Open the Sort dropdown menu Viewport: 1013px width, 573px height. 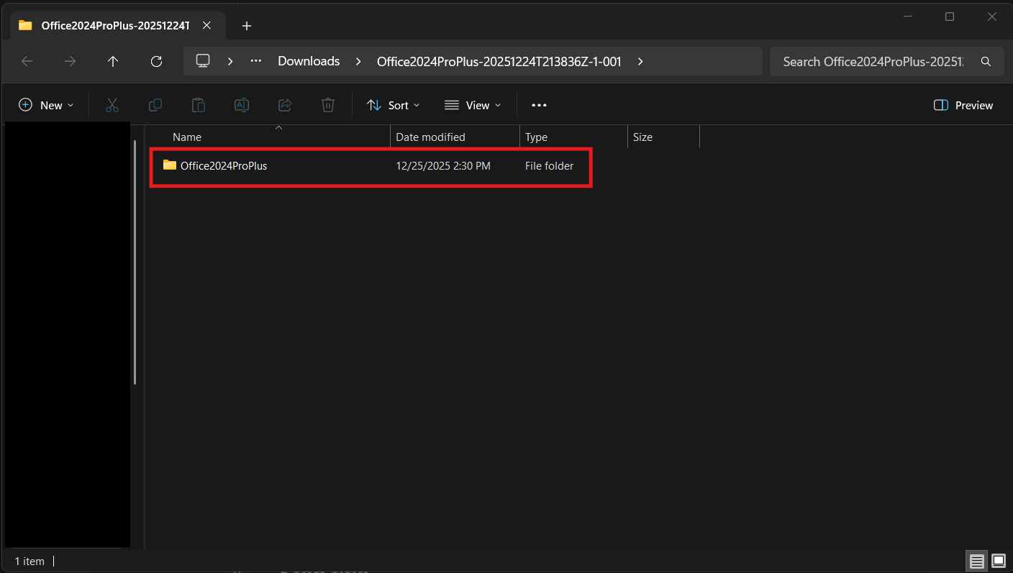tap(393, 105)
